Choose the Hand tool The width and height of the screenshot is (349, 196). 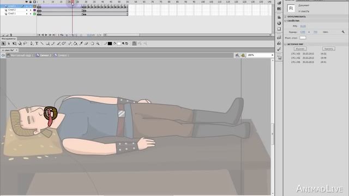tap(93, 44)
